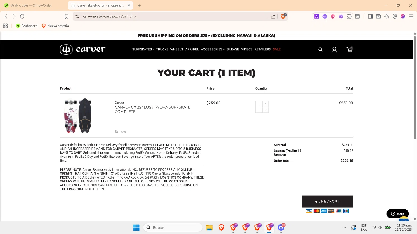Reload the page
The image size is (417, 234).
[22, 16]
